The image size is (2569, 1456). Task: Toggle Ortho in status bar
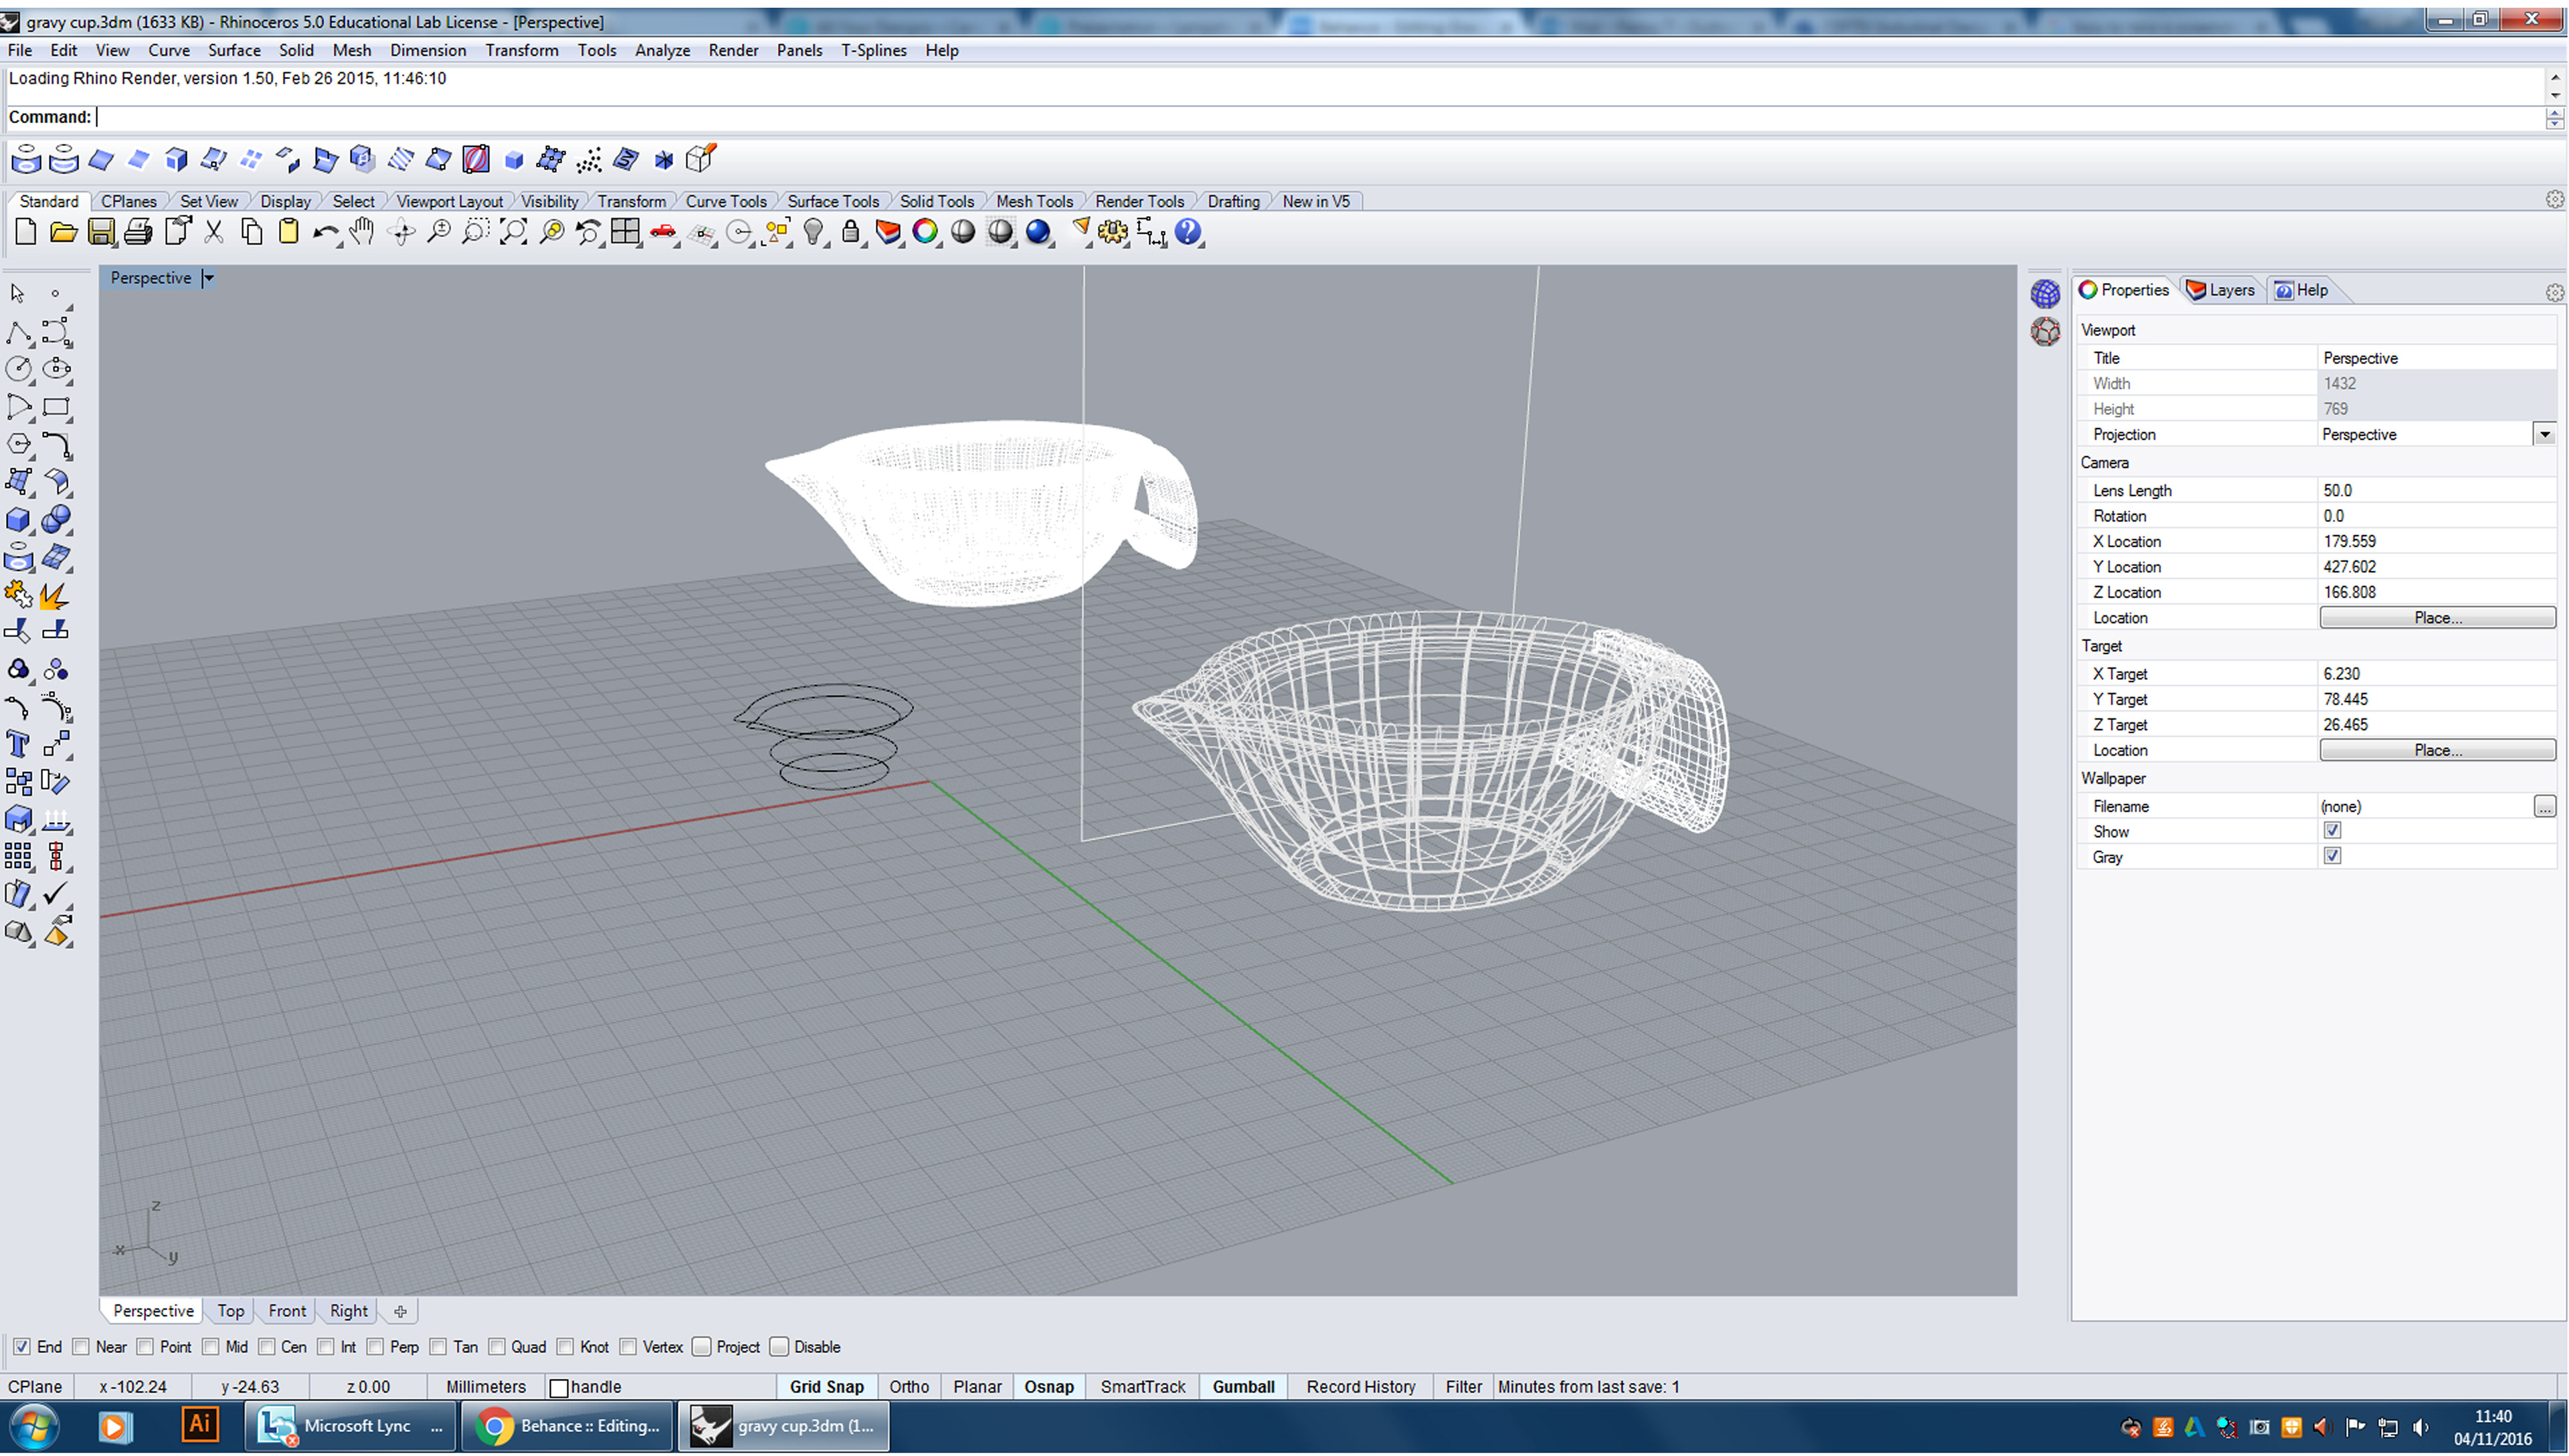point(909,1387)
